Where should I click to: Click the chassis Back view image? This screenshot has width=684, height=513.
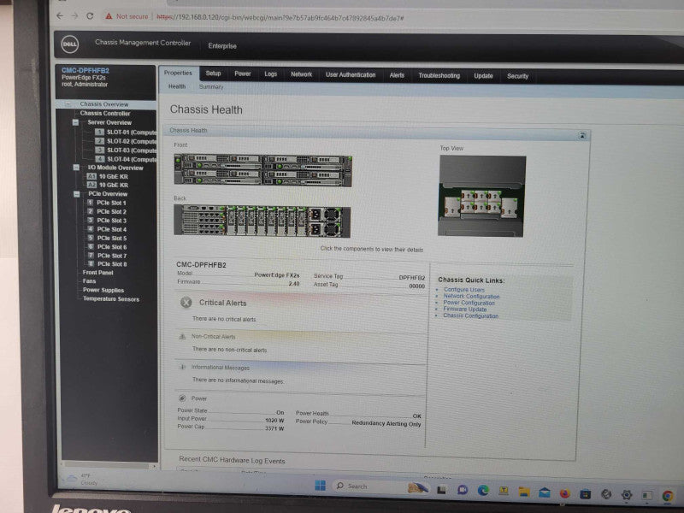(262, 221)
